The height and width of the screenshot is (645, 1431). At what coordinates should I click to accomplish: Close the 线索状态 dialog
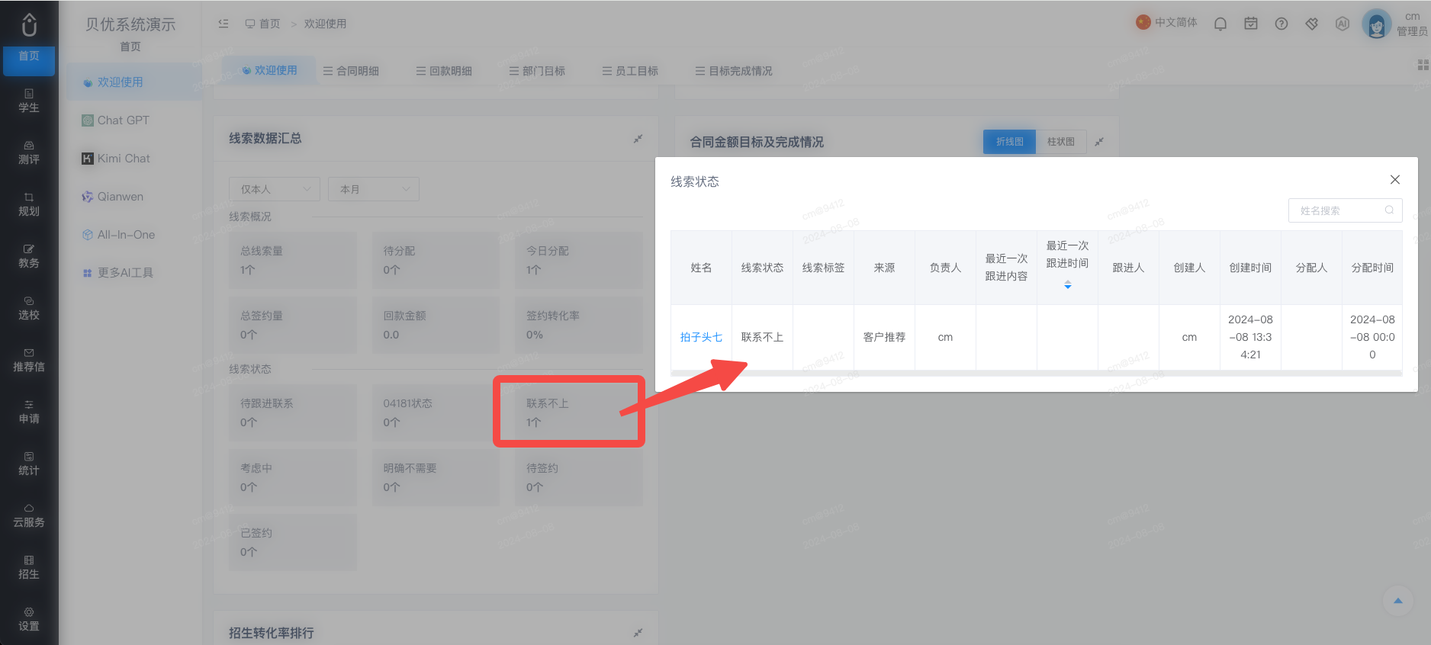(1394, 180)
